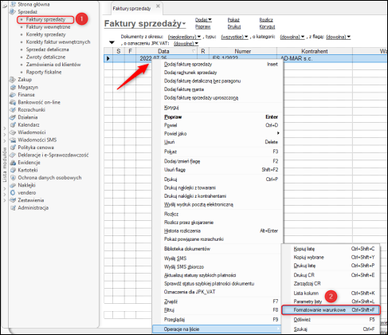Select the Kalendarz module icon

coord(13,125)
